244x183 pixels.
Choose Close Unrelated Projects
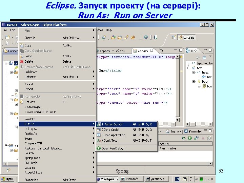[x=57, y=112]
